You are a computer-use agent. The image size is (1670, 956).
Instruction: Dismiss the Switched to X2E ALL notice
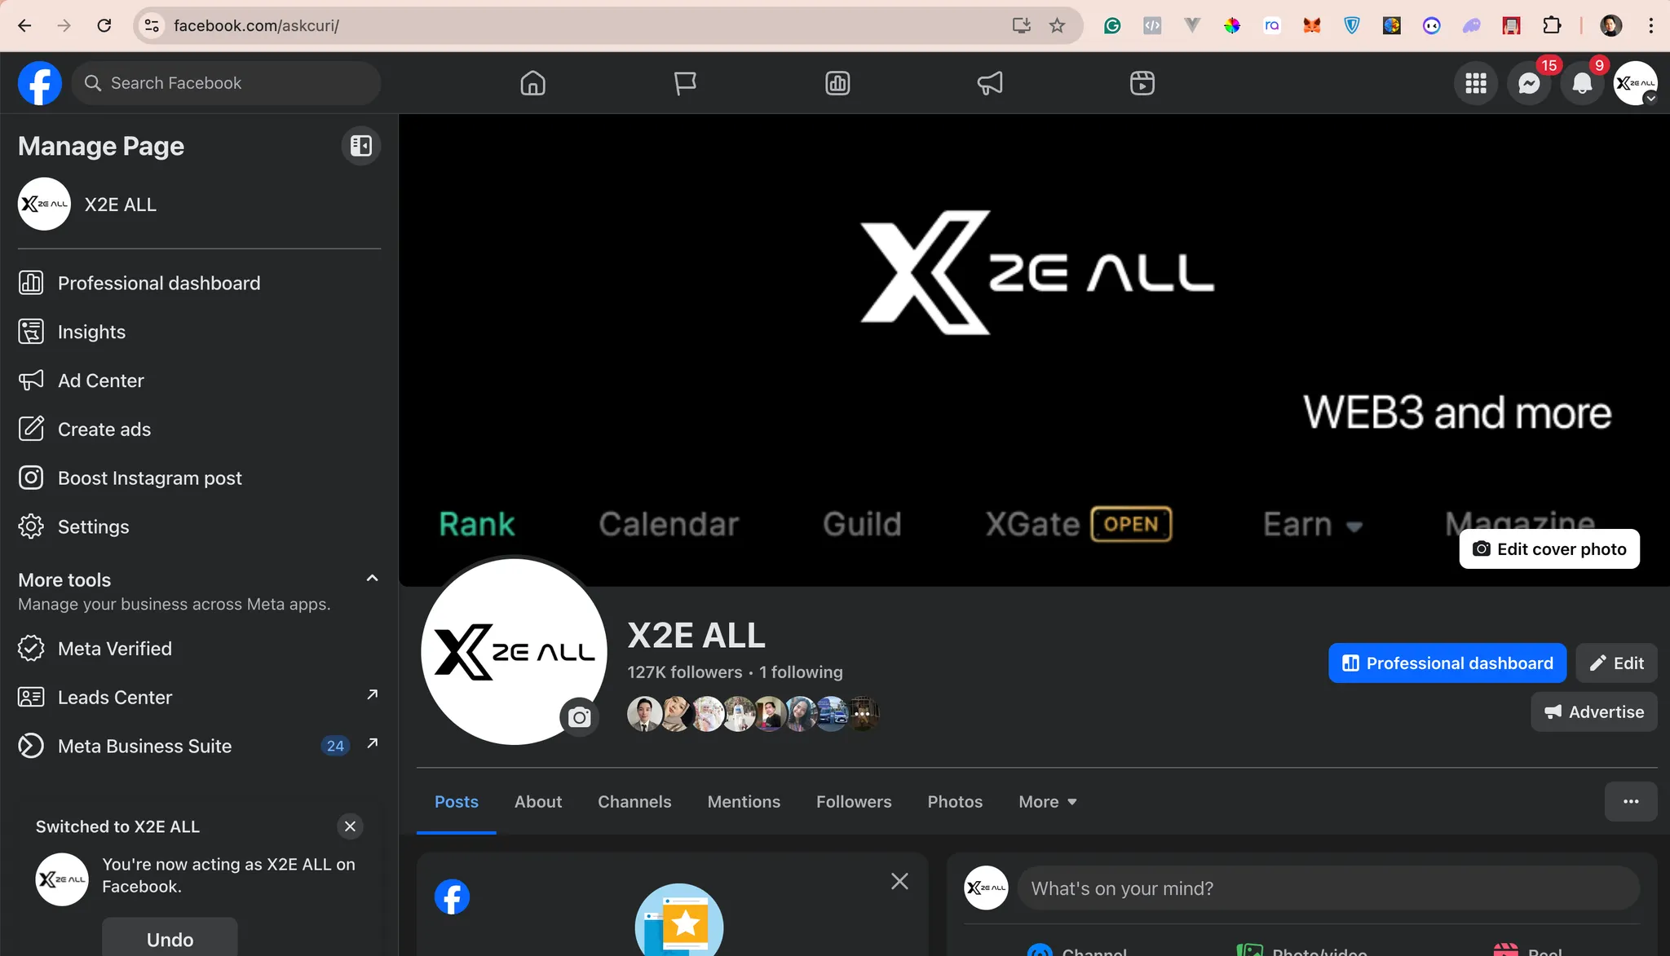coord(350,826)
